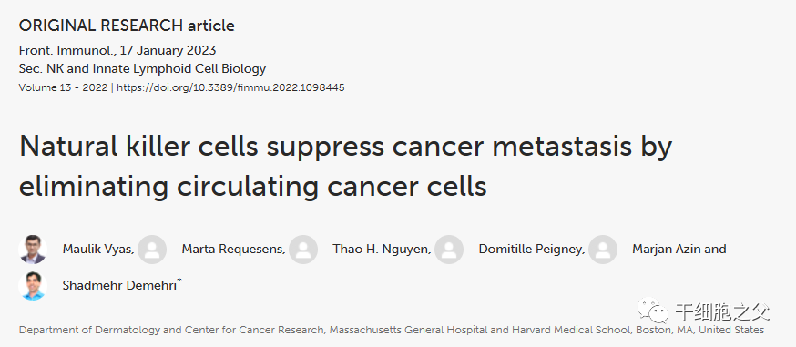Open the Thao H. Nguyen author link
The width and height of the screenshot is (796, 347).
[x=381, y=249]
